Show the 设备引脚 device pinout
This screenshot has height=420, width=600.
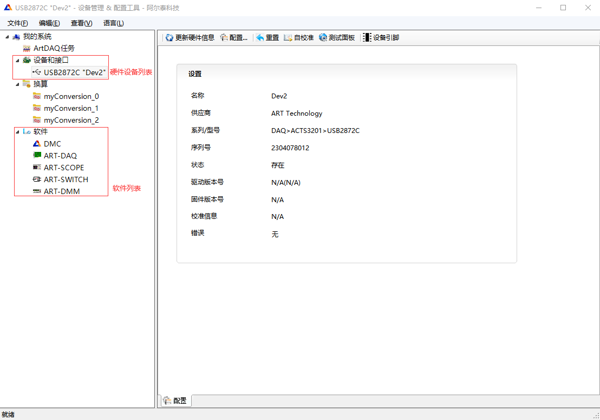367,38
